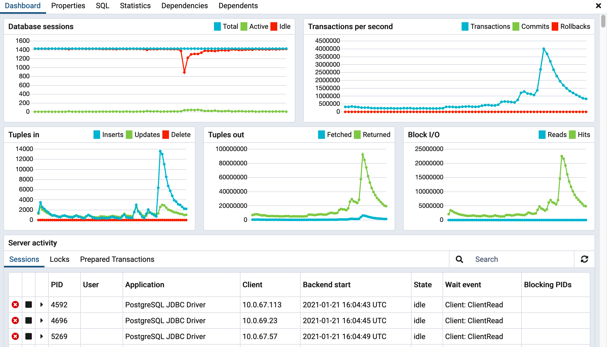Click the lowest Idle sessions dip point
The width and height of the screenshot is (607, 347).
[x=184, y=72]
